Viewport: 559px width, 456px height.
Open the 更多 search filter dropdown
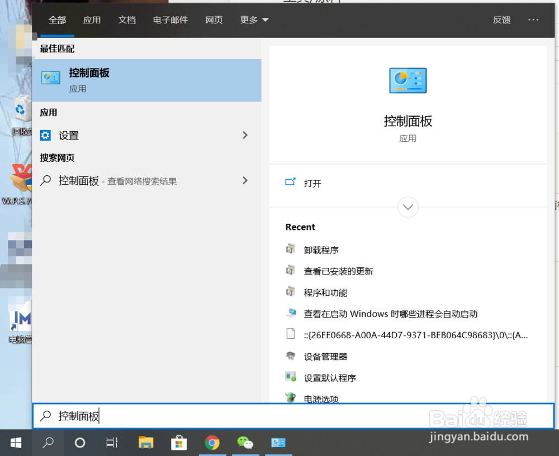[x=254, y=20]
